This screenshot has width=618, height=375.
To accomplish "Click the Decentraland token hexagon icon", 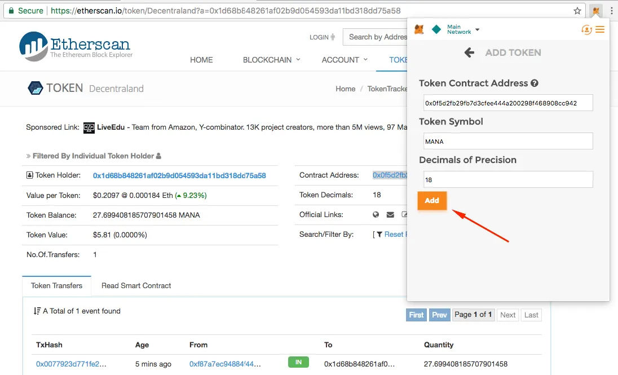I will click(35, 88).
